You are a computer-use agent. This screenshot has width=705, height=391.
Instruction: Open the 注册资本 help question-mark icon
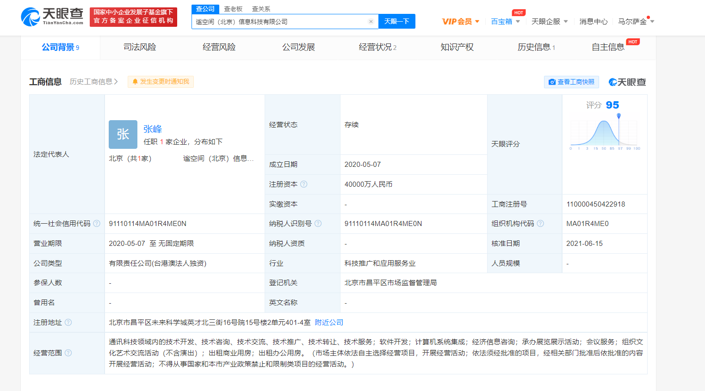click(304, 184)
